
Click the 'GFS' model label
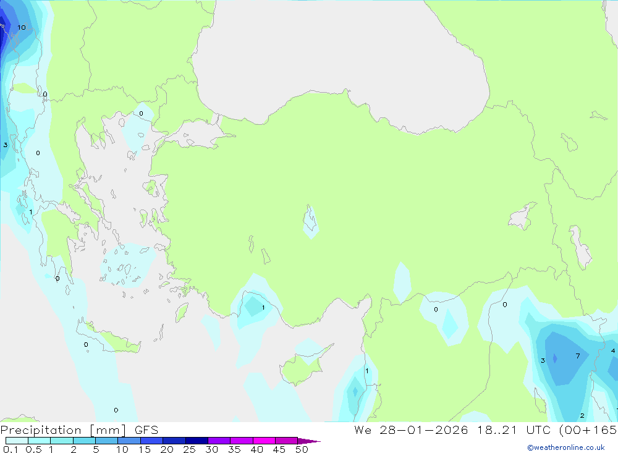(146, 430)
